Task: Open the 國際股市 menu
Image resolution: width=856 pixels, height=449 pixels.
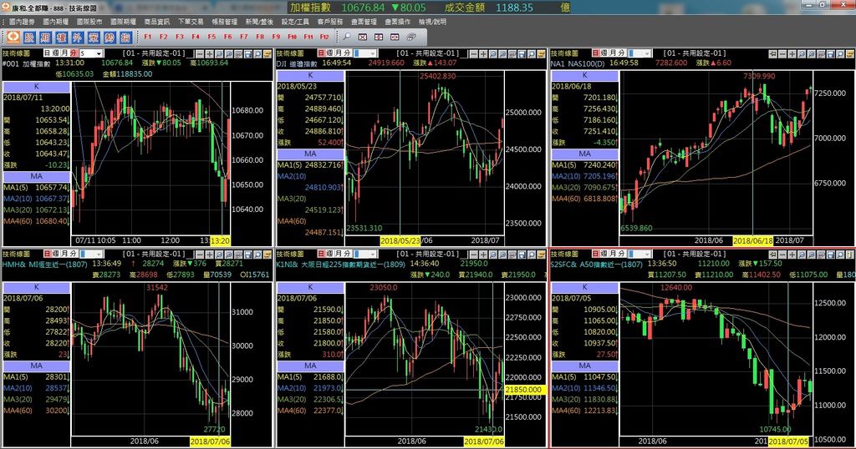Action: (x=89, y=22)
